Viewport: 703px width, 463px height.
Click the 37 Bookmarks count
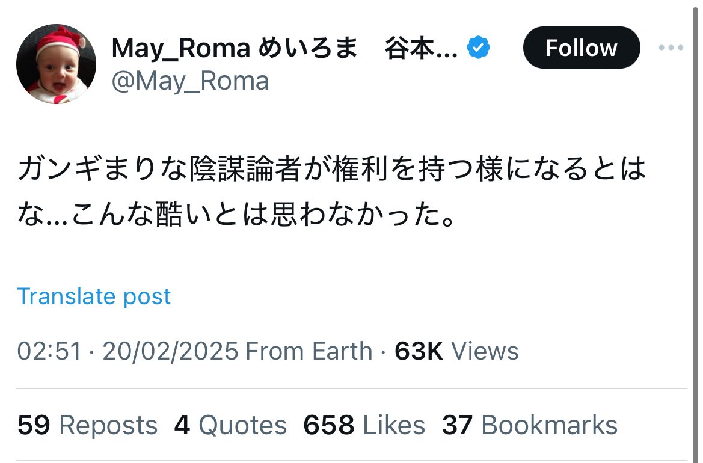[x=529, y=425]
